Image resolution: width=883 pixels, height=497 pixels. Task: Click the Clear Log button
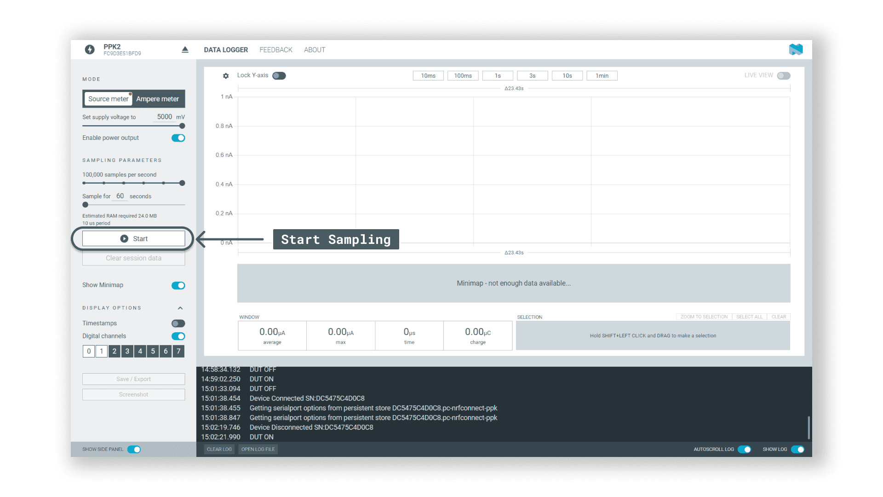click(219, 450)
